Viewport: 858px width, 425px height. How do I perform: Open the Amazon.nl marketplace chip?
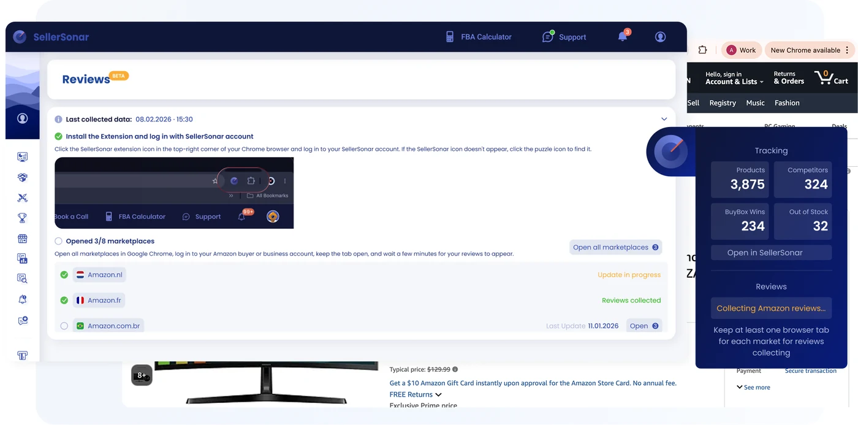pyautogui.click(x=99, y=275)
